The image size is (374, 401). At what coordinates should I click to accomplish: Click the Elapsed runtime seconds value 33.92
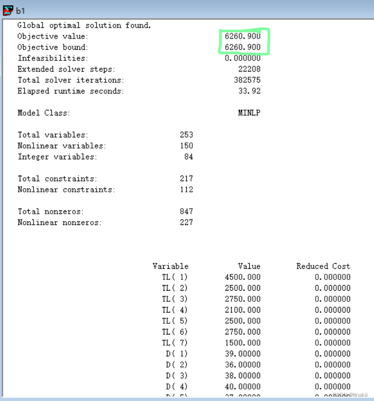coord(249,91)
